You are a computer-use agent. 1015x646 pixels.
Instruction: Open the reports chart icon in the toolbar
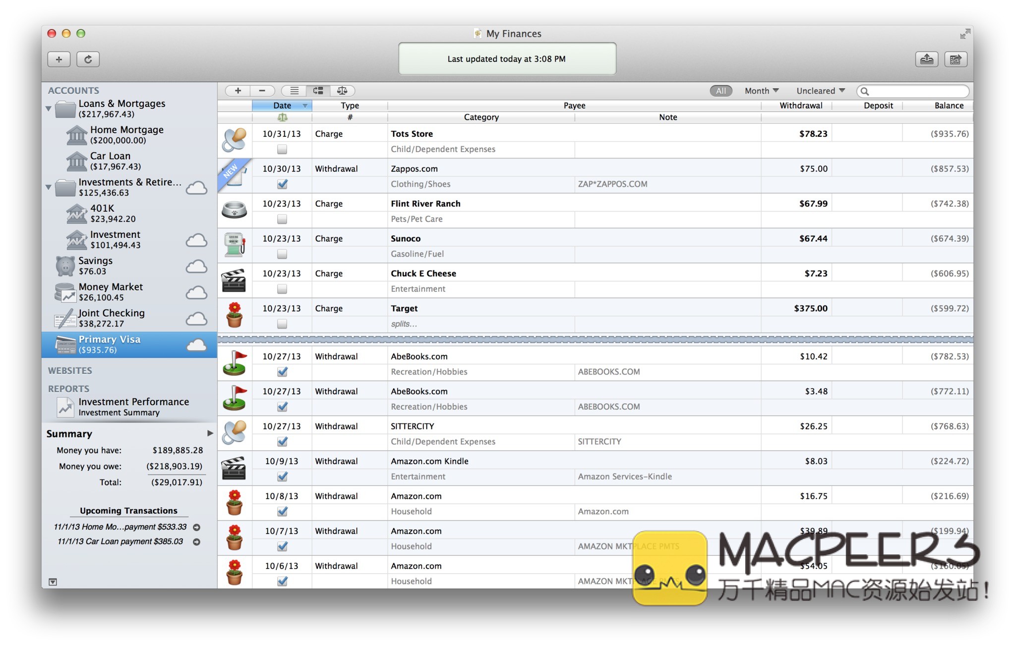[x=955, y=59]
